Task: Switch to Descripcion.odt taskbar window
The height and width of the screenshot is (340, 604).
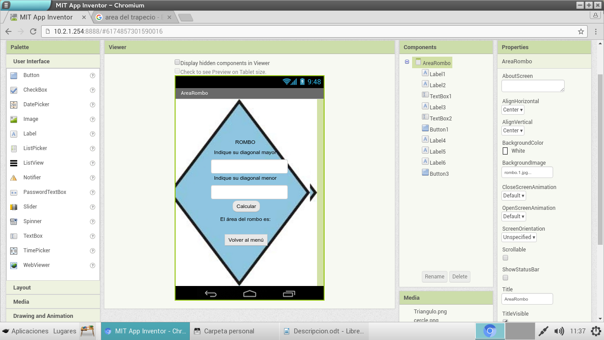Action: (x=324, y=331)
